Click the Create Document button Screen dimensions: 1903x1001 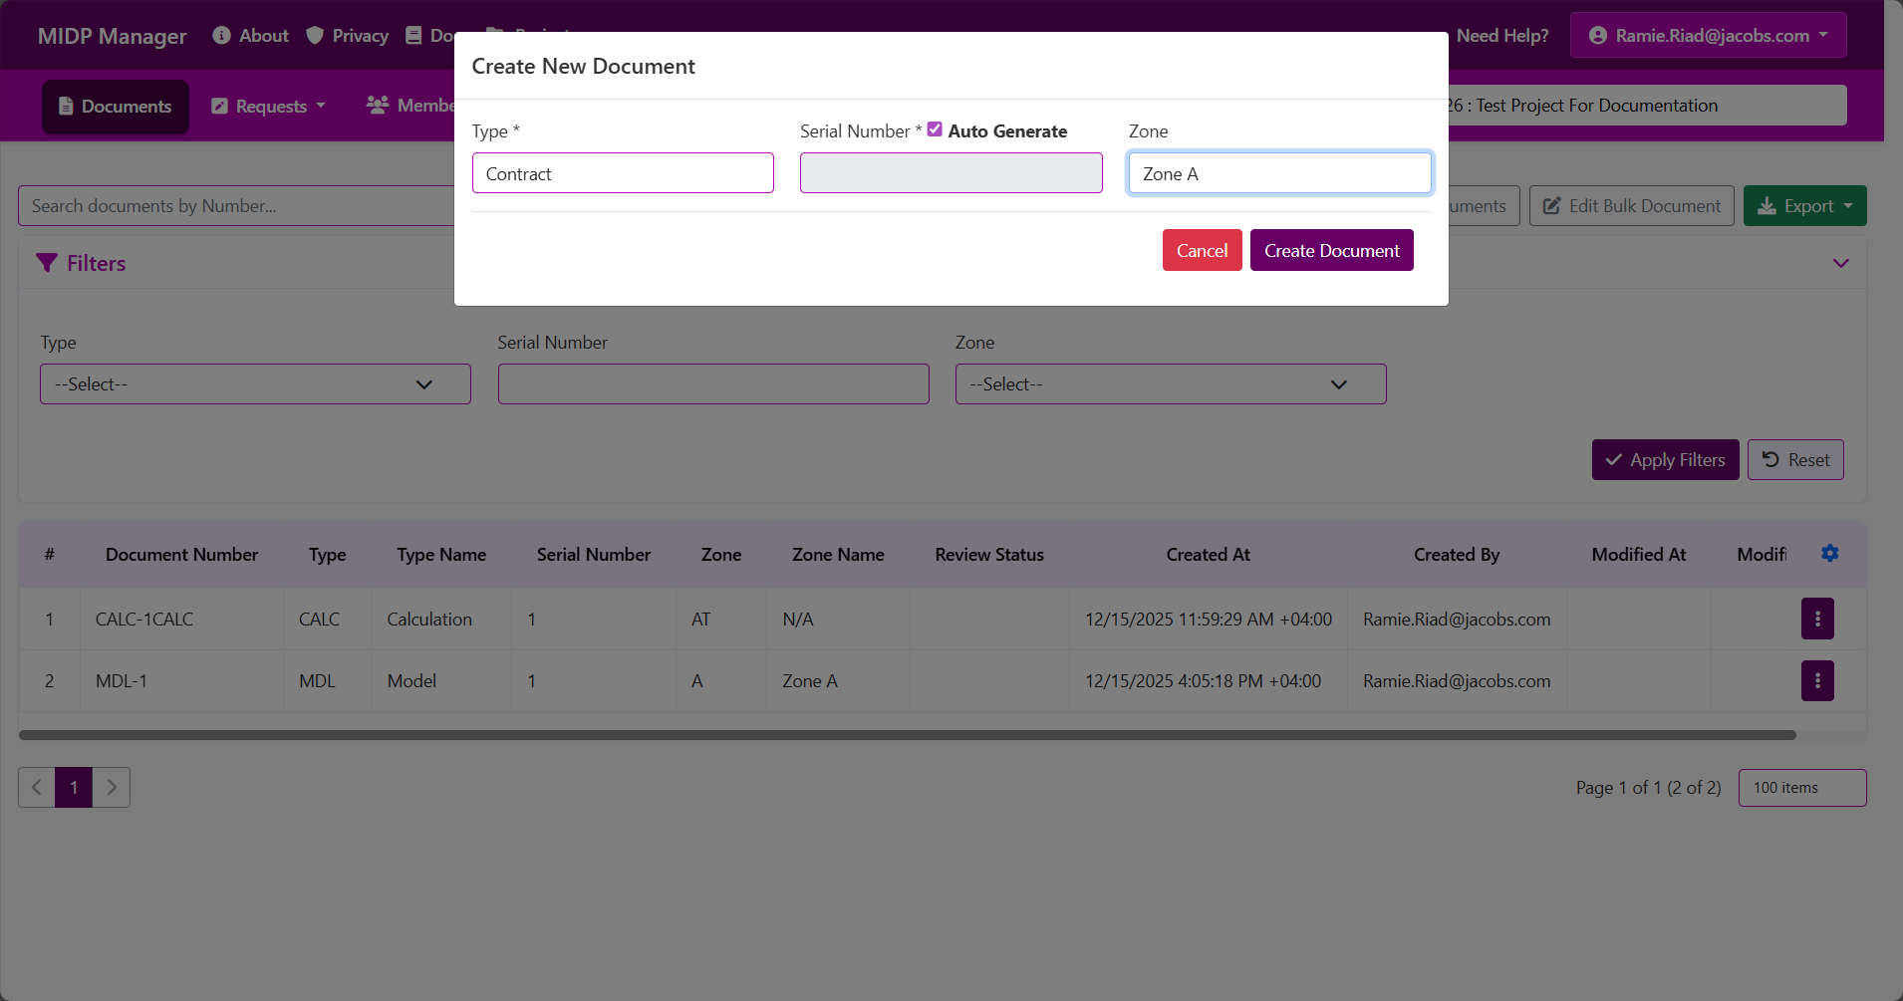click(x=1331, y=250)
